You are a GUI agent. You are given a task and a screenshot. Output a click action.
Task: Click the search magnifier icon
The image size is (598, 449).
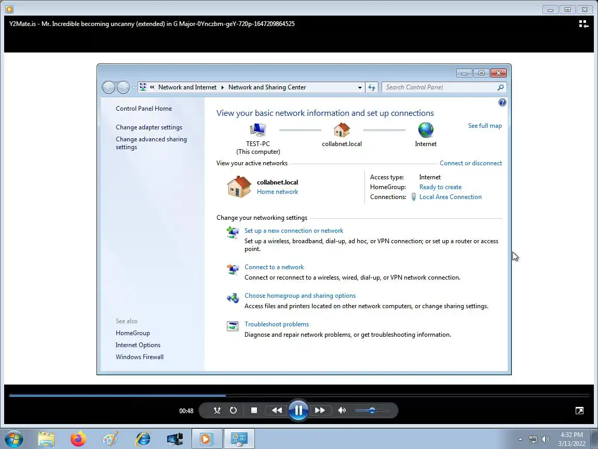pos(500,87)
